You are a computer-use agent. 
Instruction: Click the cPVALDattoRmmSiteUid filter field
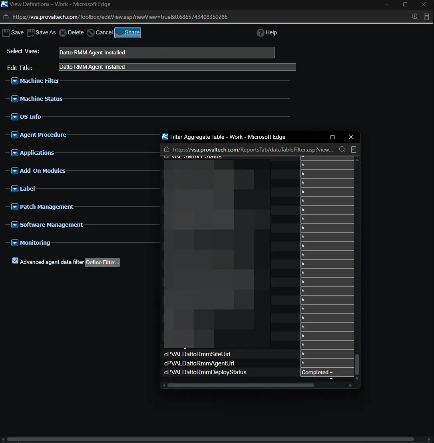click(x=327, y=354)
